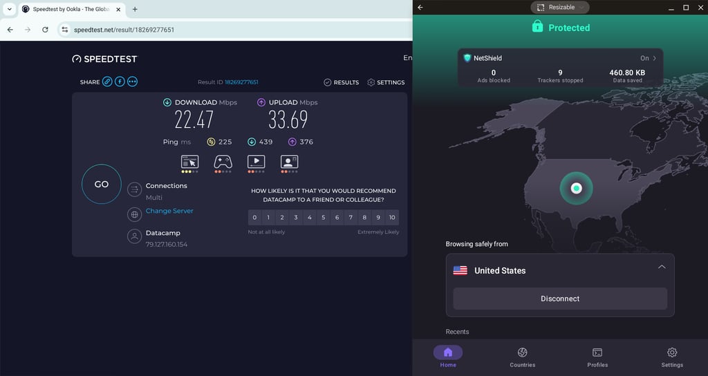Viewport: 708px width, 376px height.
Task: Reload the Speedtest page
Action: pos(45,30)
